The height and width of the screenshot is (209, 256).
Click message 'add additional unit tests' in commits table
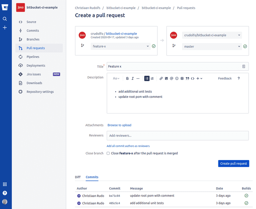(147, 203)
